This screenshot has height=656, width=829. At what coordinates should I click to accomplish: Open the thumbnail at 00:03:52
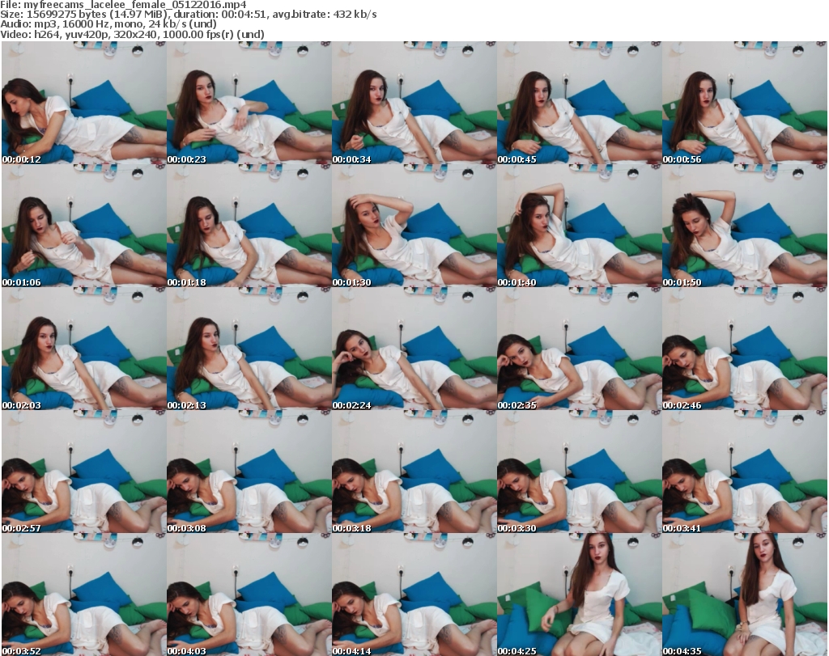(x=83, y=595)
